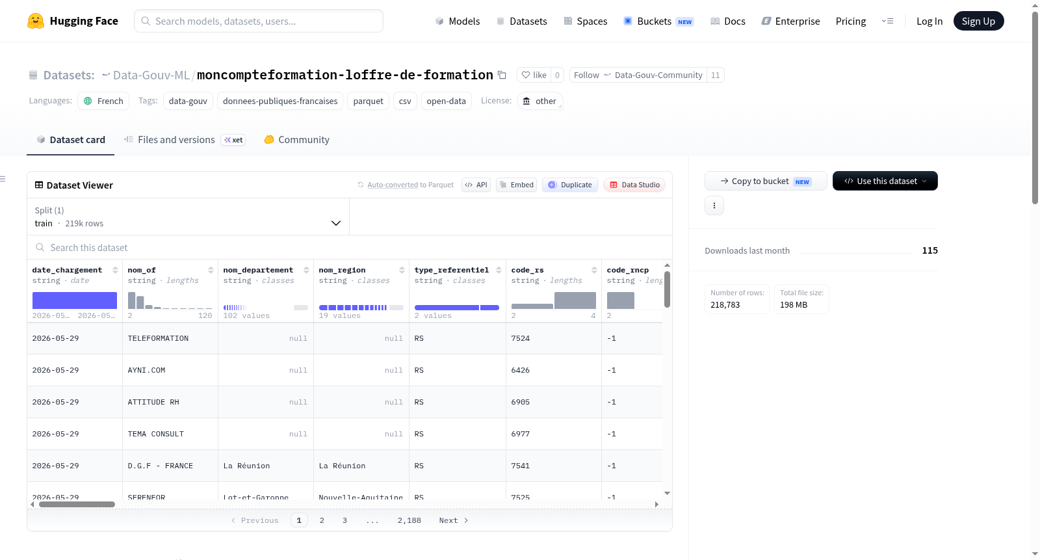Select the D.G.F - FRANCE cell
The width and height of the screenshot is (1040, 560).
tap(170, 466)
